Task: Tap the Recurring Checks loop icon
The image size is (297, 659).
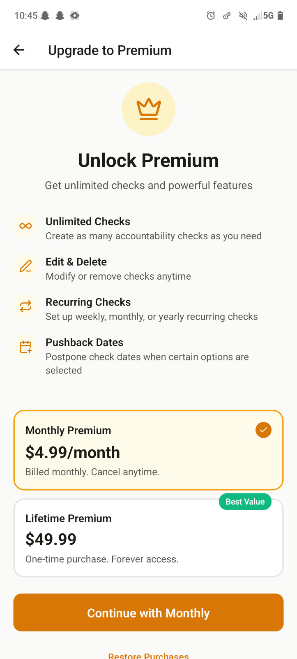Action: click(25, 306)
